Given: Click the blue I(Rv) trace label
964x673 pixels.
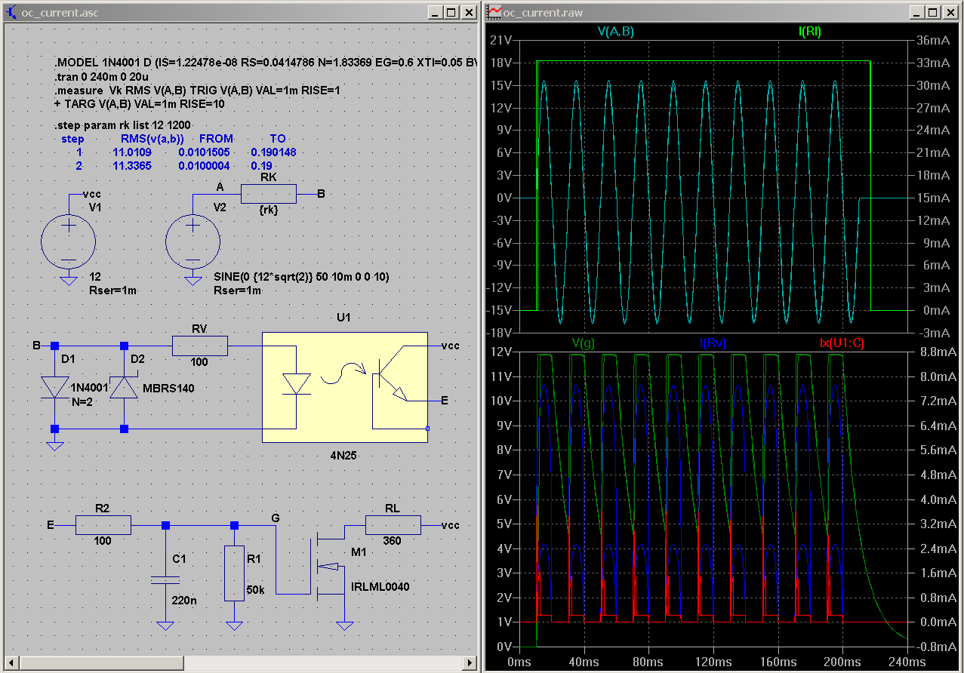Looking at the screenshot, I should (713, 343).
